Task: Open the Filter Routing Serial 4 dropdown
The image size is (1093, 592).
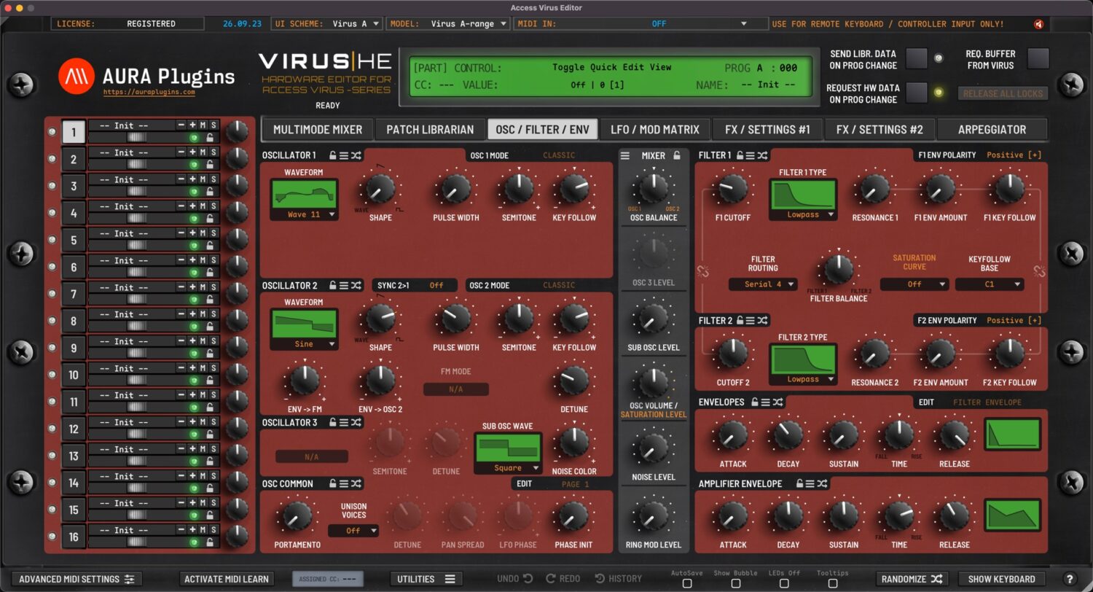Action: click(x=763, y=284)
